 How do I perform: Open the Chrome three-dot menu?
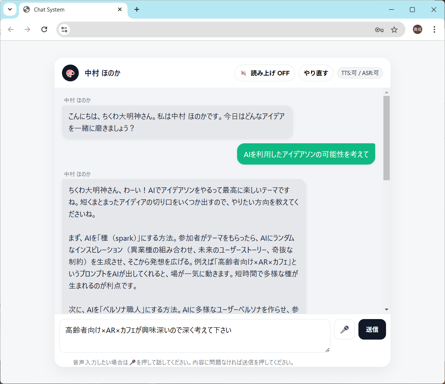tap(434, 29)
